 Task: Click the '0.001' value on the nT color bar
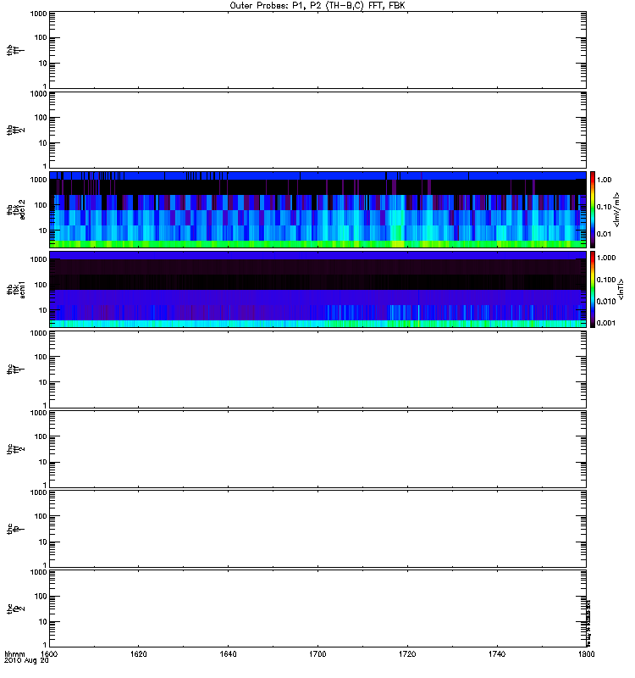click(606, 323)
